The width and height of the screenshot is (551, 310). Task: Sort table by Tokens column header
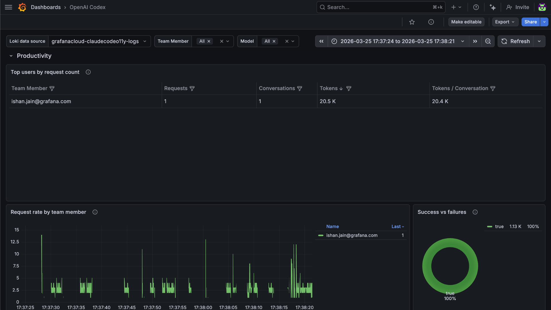point(329,88)
